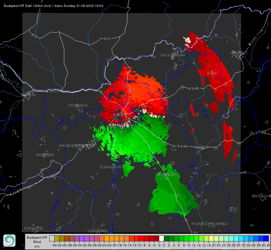The image size is (271, 250).
Task: Click the 0 value in the legend
Action: click(164, 245)
